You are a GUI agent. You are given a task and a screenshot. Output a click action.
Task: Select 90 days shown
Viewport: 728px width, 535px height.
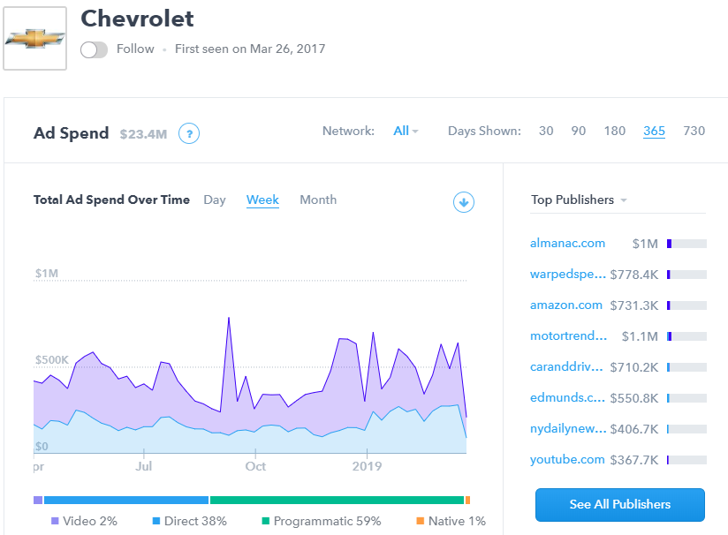pos(578,131)
